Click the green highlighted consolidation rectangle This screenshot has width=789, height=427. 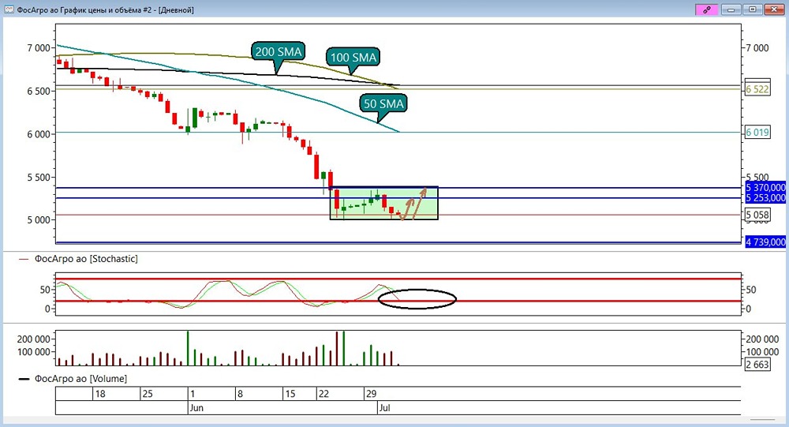click(x=384, y=203)
